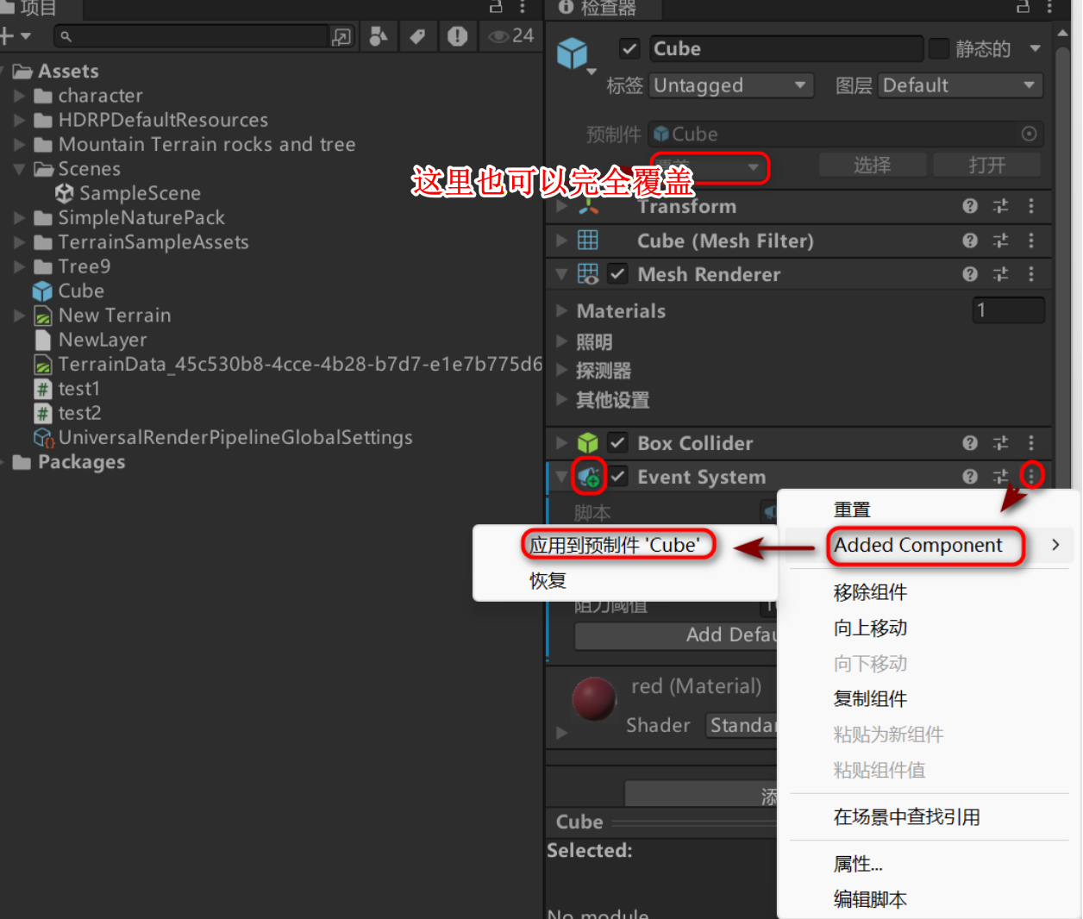Click the error log filter icon
This screenshot has width=1083, height=919.
point(457,36)
